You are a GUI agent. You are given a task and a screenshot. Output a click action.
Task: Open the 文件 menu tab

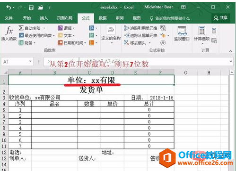[x=9, y=18]
